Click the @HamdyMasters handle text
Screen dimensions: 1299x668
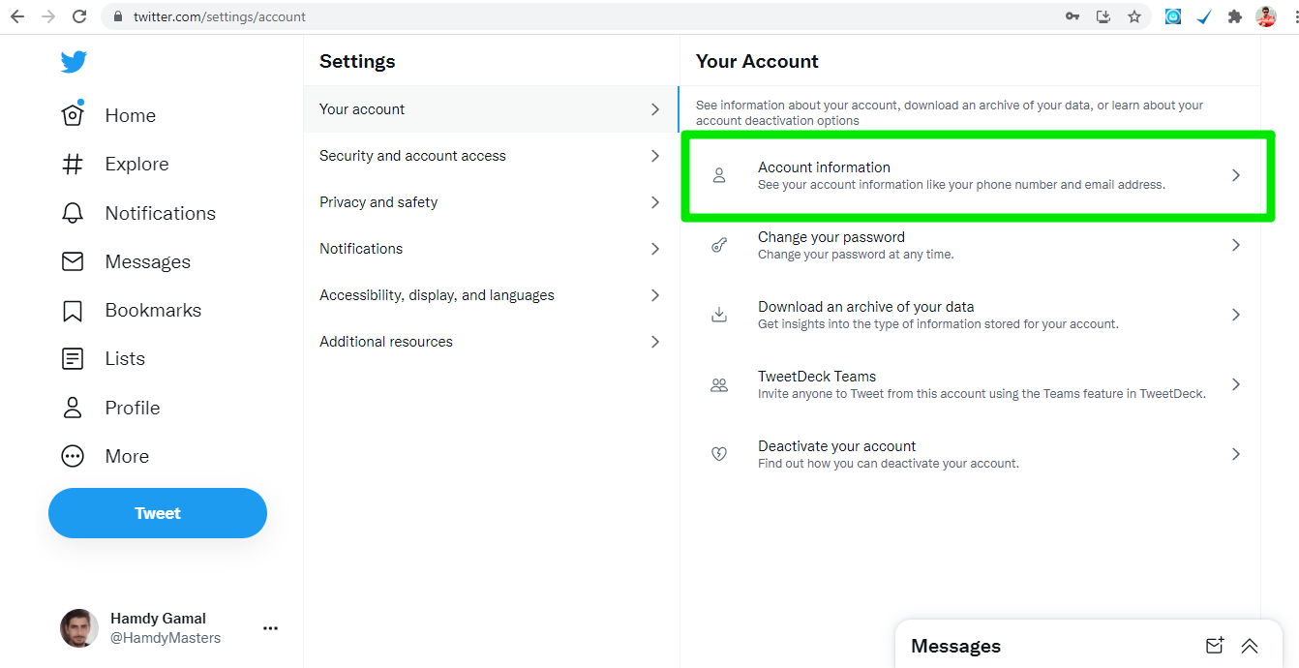[x=166, y=638]
